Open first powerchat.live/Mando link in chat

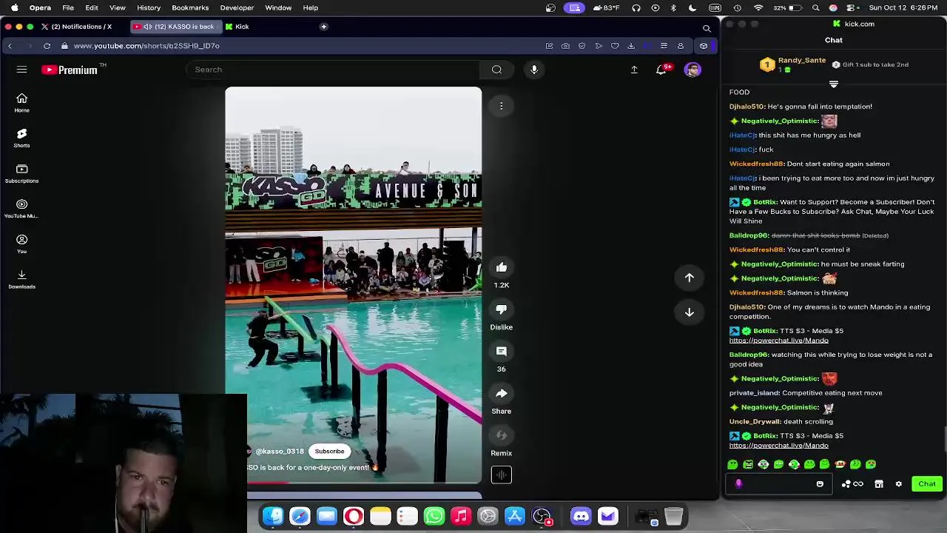[779, 341]
